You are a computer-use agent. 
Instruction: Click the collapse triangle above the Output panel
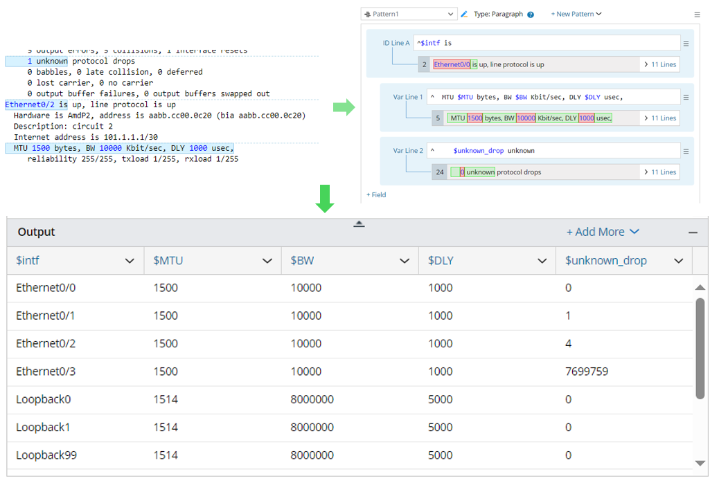click(359, 223)
